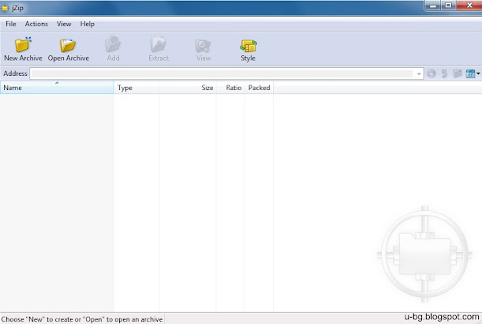Open an archive with Open Archive icon
Viewport: 482px width, 324px height.
68,45
